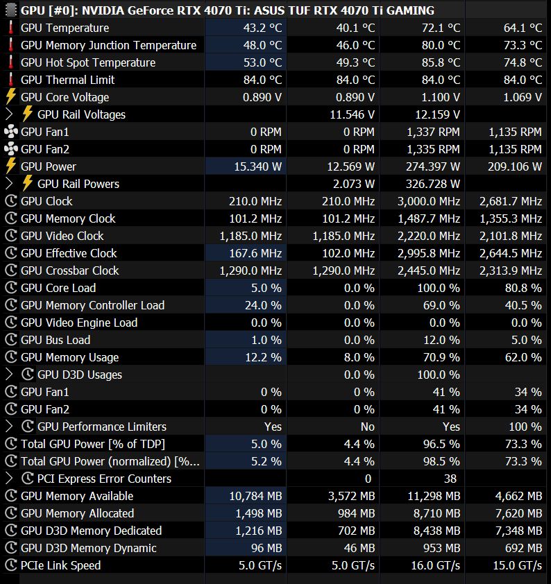The height and width of the screenshot is (584, 551).
Task: Click the current GPU Power value 15.340 W
Action: pyautogui.click(x=257, y=166)
